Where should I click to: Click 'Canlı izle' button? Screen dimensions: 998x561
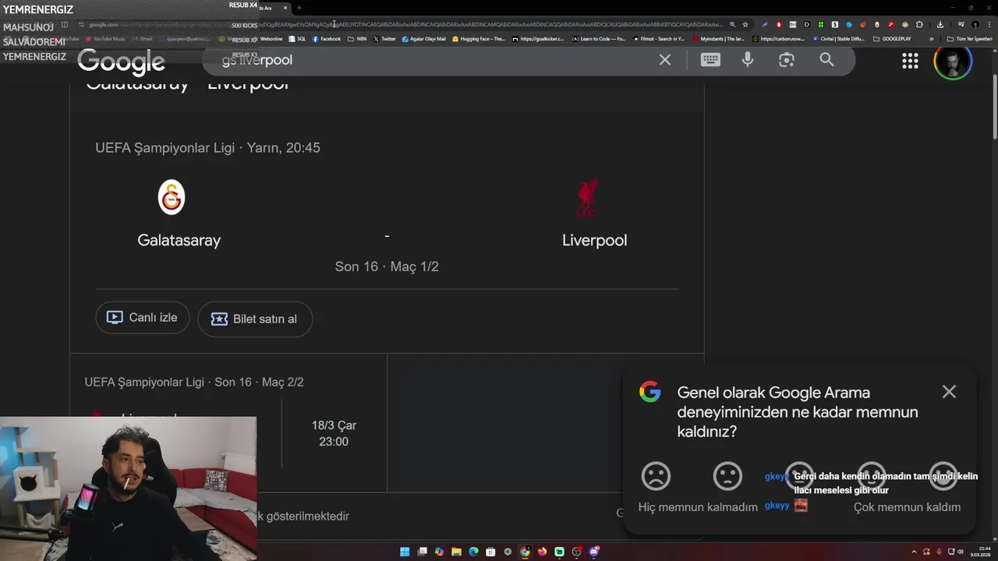(x=143, y=318)
